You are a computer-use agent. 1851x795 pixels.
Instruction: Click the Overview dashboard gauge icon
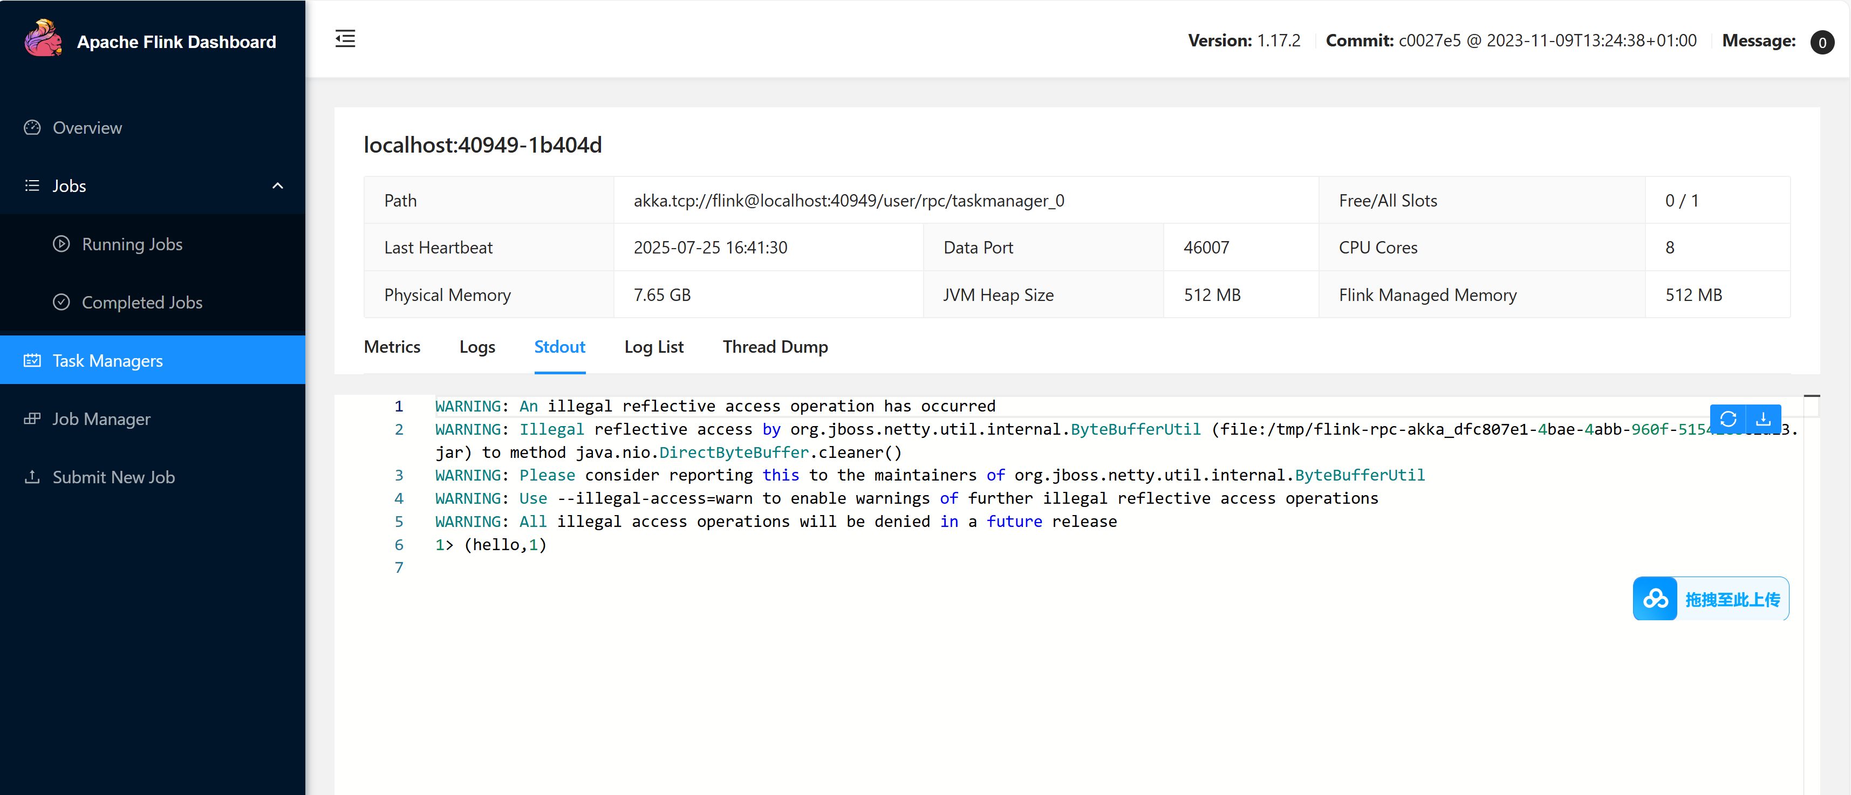coord(32,127)
